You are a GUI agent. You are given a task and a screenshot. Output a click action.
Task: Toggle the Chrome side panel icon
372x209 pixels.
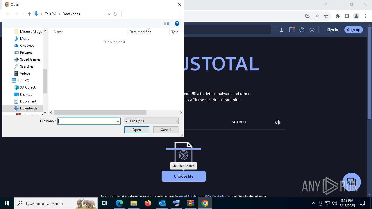click(x=347, y=16)
